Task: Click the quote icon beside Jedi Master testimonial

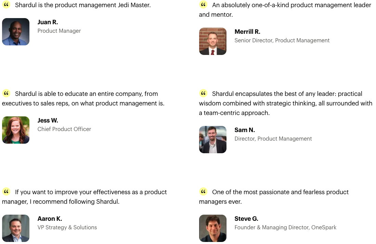Action: click(6, 4)
